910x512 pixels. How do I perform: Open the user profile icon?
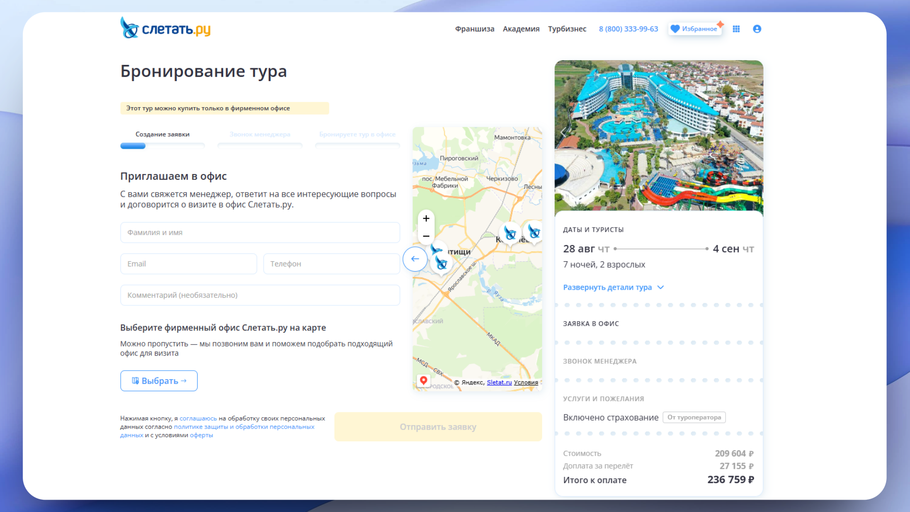[757, 29]
